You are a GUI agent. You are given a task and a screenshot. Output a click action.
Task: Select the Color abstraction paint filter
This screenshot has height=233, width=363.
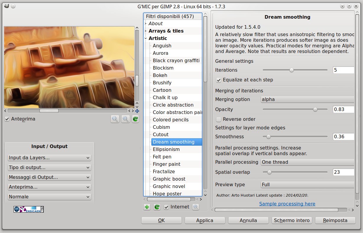pos(177,113)
